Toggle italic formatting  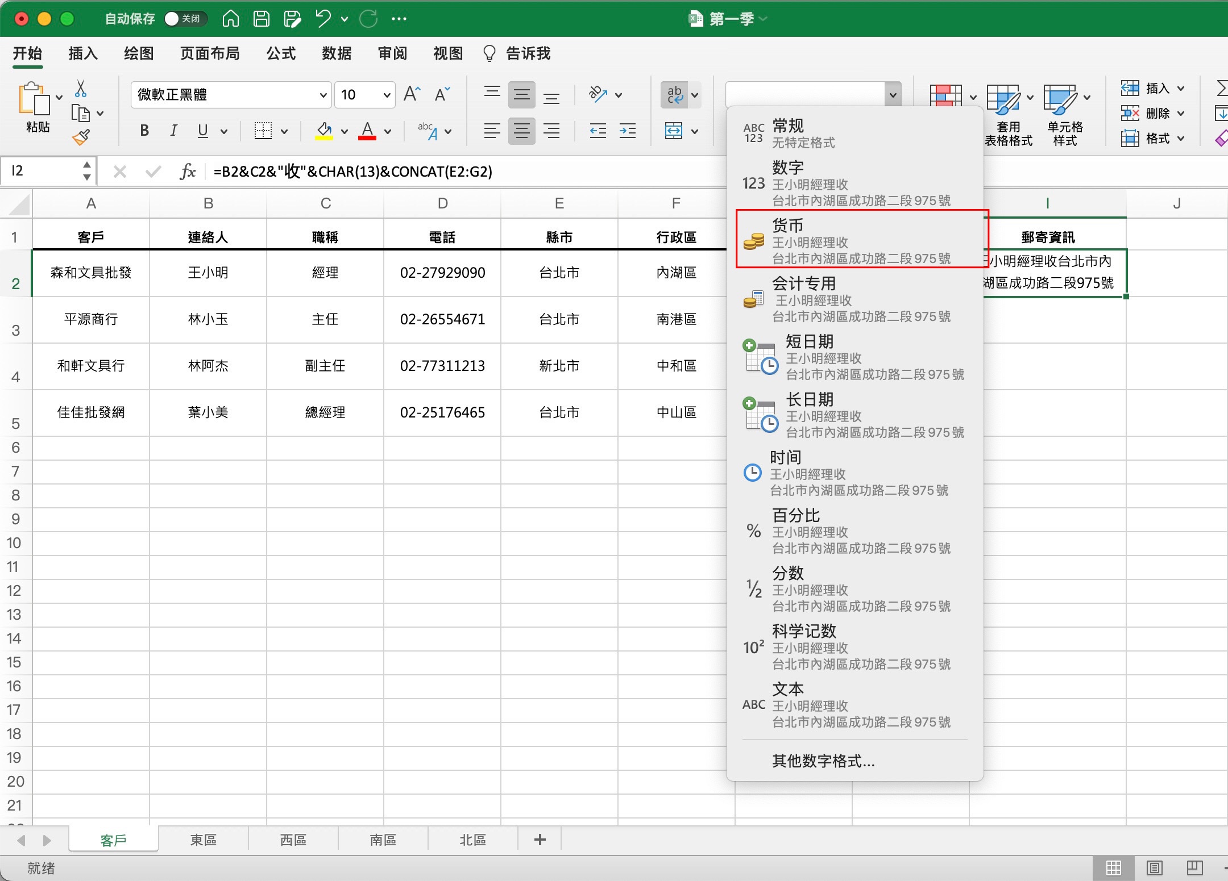point(173,131)
